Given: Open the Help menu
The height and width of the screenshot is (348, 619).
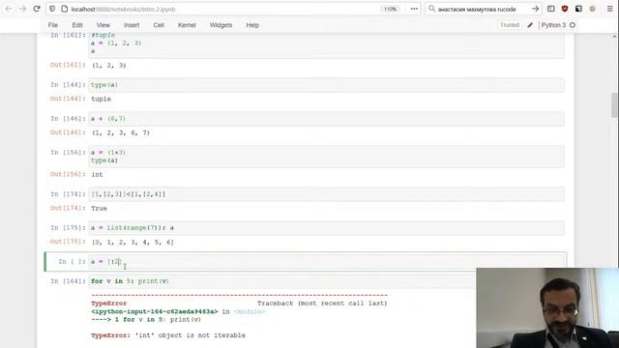Looking at the screenshot, I should [252, 25].
